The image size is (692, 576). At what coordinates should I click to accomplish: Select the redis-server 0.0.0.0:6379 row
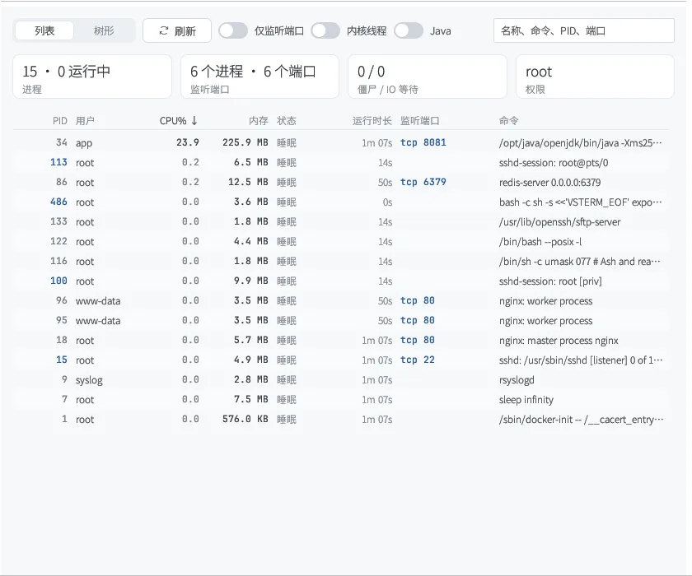(x=341, y=182)
